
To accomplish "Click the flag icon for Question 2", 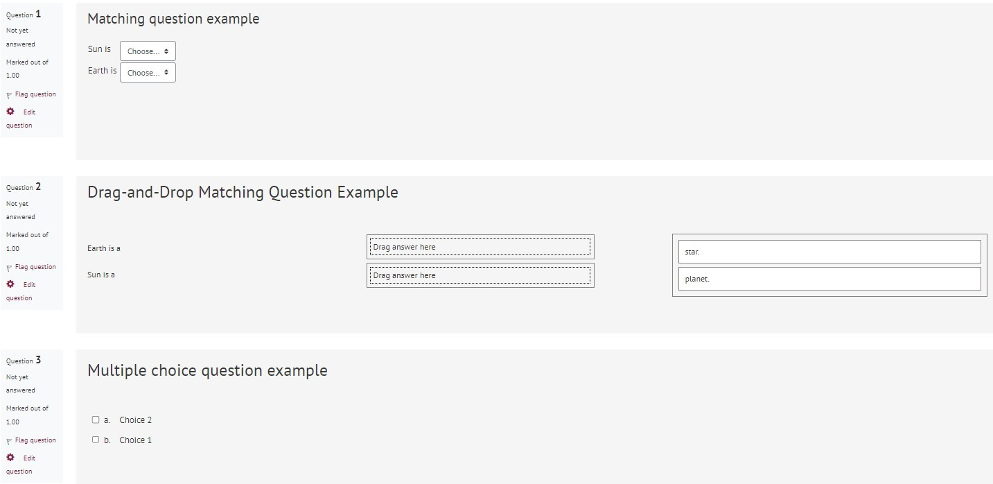I will click(10, 268).
